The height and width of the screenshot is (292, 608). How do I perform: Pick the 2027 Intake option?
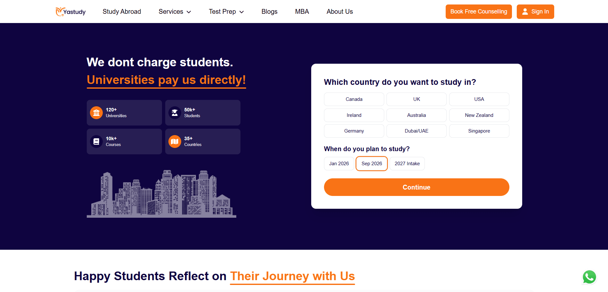click(407, 164)
